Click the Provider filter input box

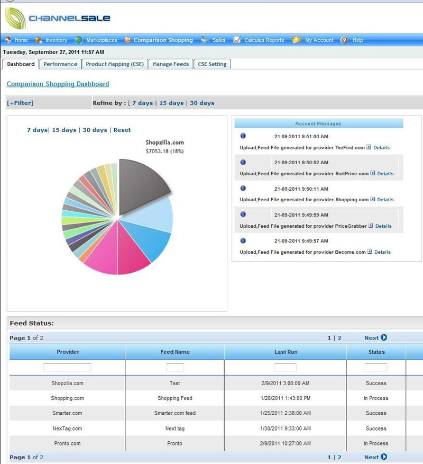68,367
